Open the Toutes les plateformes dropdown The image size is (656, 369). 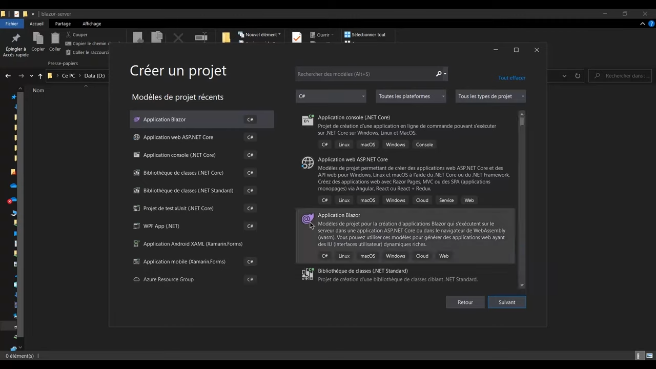410,96
